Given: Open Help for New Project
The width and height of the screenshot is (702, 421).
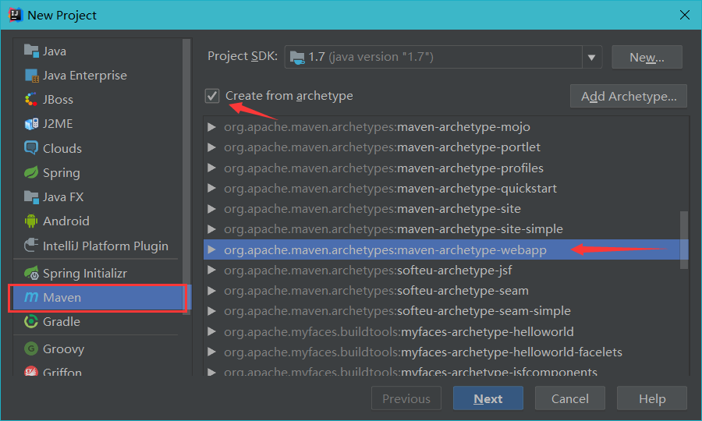Looking at the screenshot, I should [652, 398].
